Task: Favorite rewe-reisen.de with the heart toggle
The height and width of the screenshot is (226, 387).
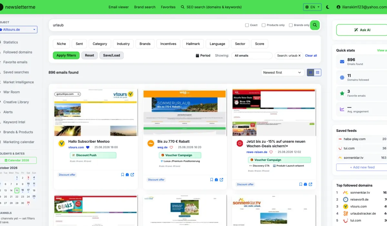Action: [x=271, y=152]
